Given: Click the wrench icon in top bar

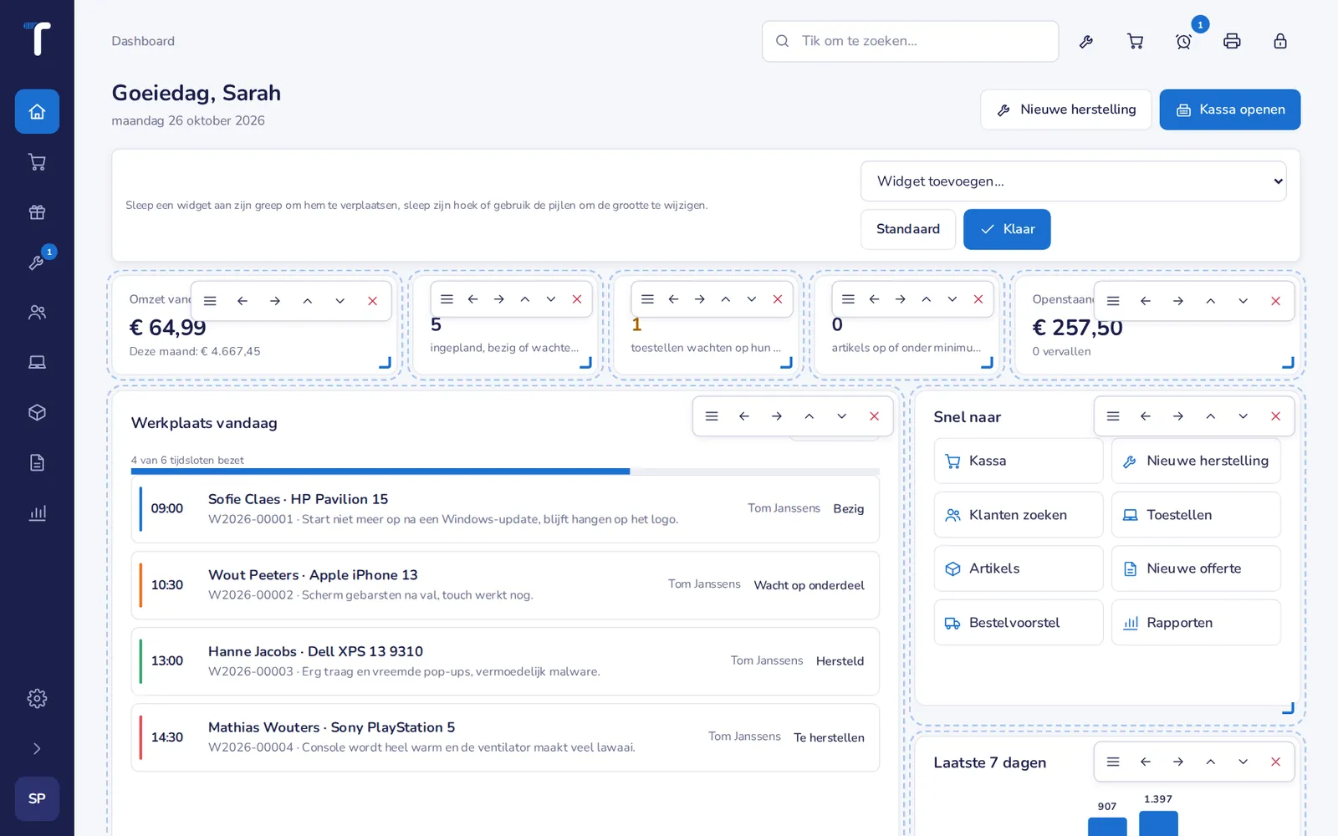Looking at the screenshot, I should point(1086,41).
